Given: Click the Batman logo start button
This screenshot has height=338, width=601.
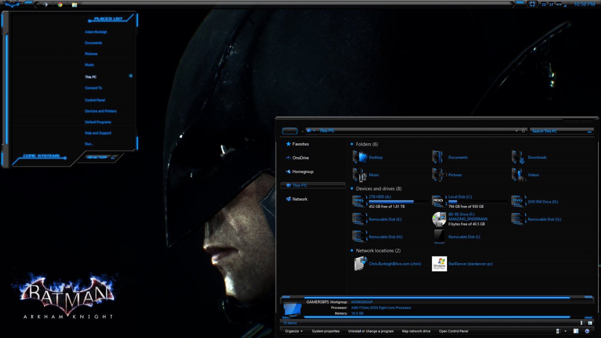Looking at the screenshot, I should tap(12, 4).
